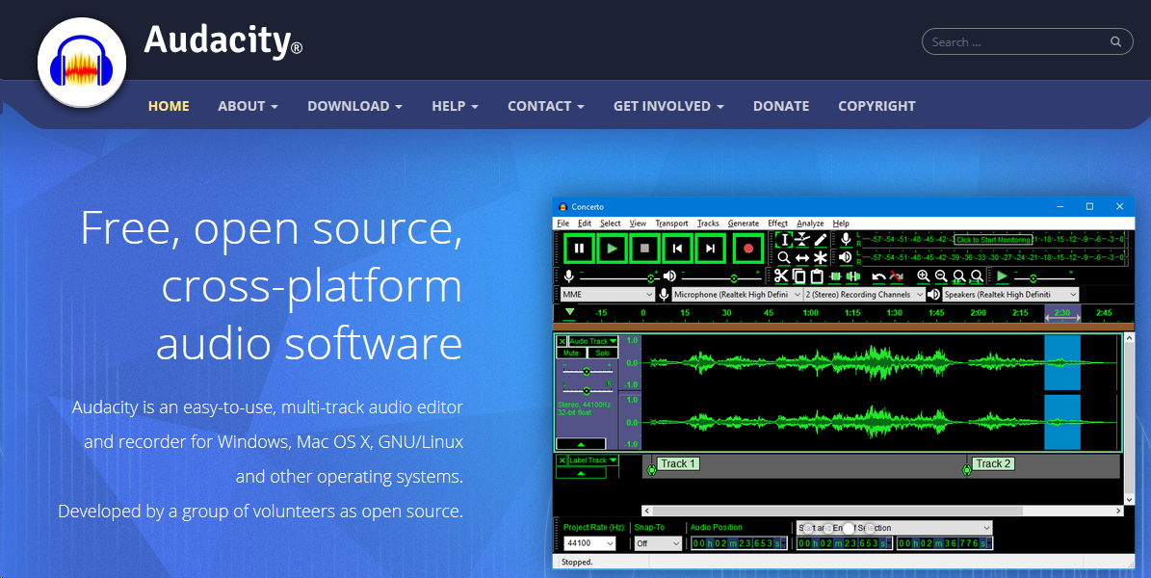1151x578 pixels.
Task: Toggle Mute on the Audio Track
Action: (x=571, y=354)
